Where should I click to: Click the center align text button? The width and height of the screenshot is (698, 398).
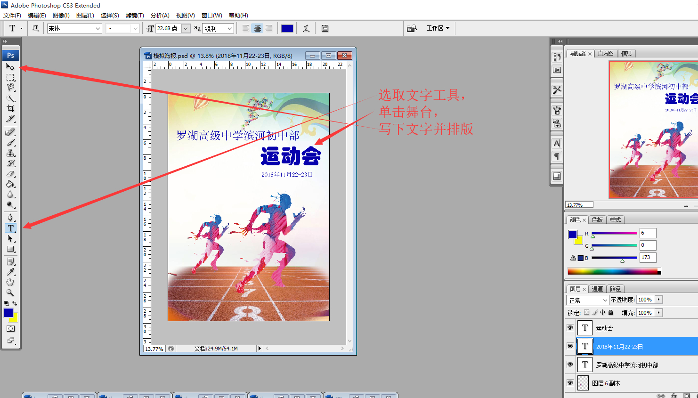tap(257, 28)
